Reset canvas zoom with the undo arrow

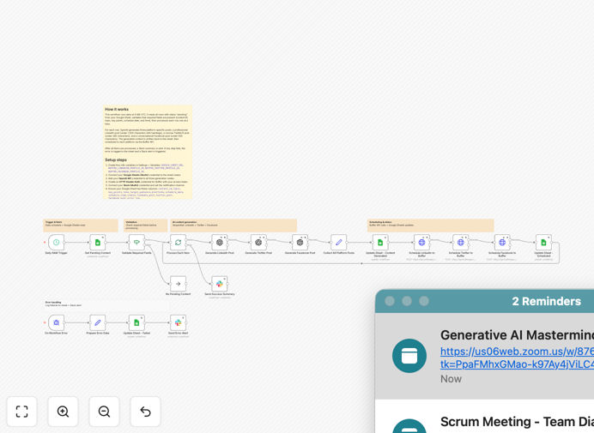pos(145,412)
